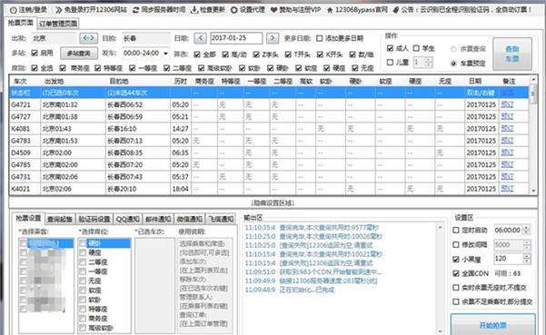The height and width of the screenshot is (335, 546).
Task: Enable 修改间隔 checkbox
Action: [456, 244]
